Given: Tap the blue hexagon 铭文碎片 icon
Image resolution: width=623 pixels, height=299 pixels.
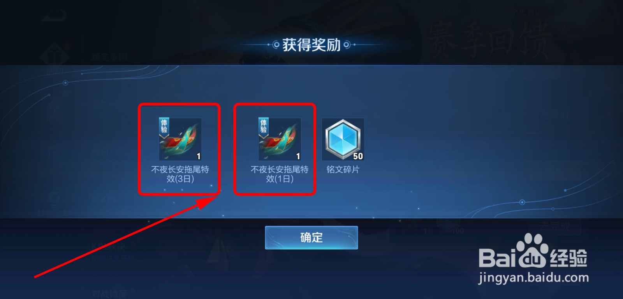Looking at the screenshot, I should click(343, 139).
